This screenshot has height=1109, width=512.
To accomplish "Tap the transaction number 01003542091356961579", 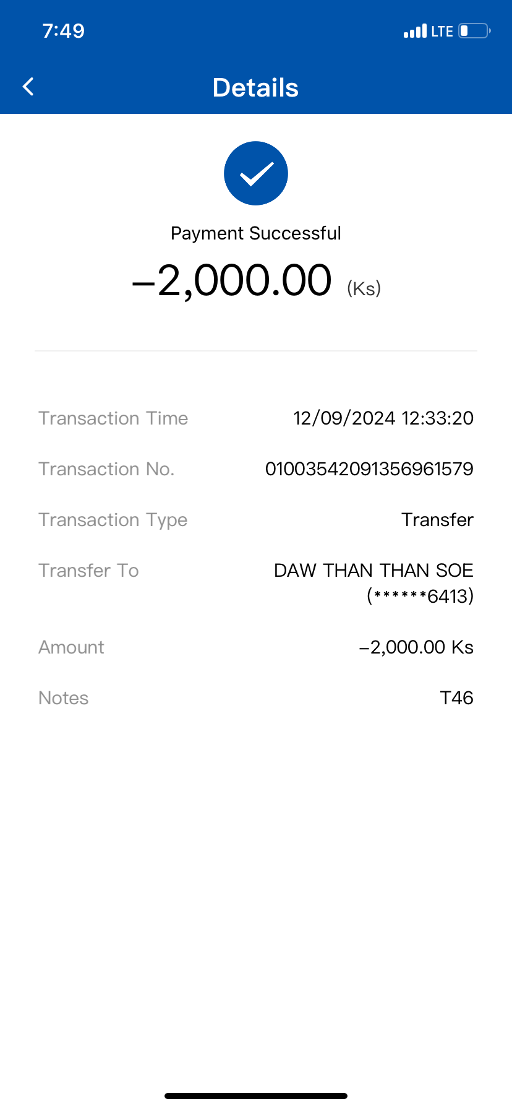I will [369, 469].
